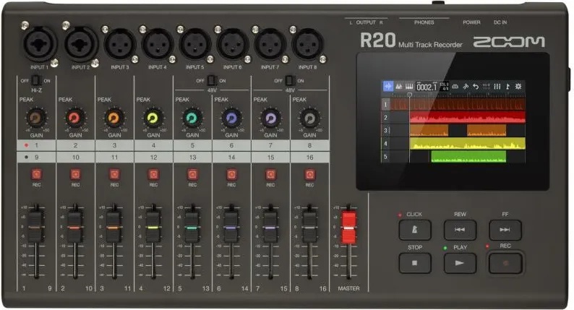Click the red MASTER fader cap
Viewport: 574px width, 310px height.
point(349,228)
